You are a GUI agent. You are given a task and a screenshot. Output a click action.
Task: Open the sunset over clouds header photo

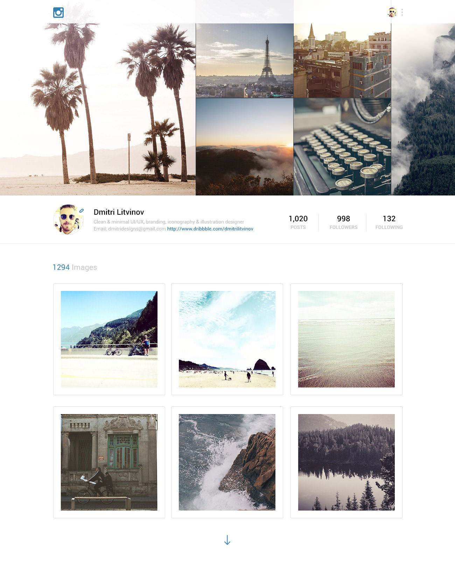(244, 147)
